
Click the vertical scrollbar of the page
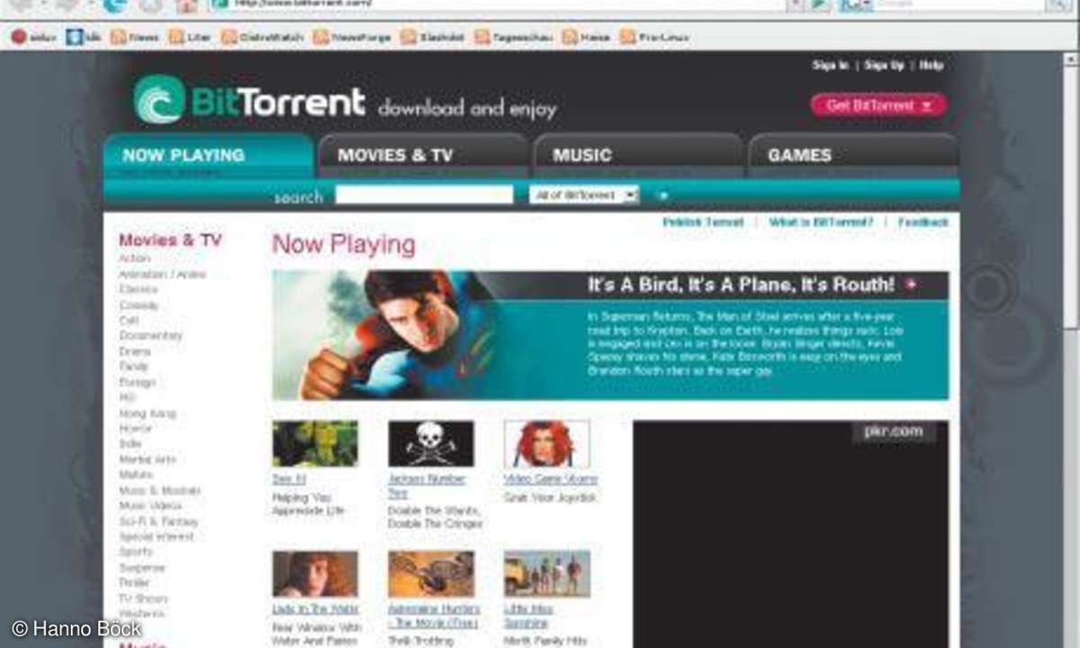click(x=1073, y=349)
